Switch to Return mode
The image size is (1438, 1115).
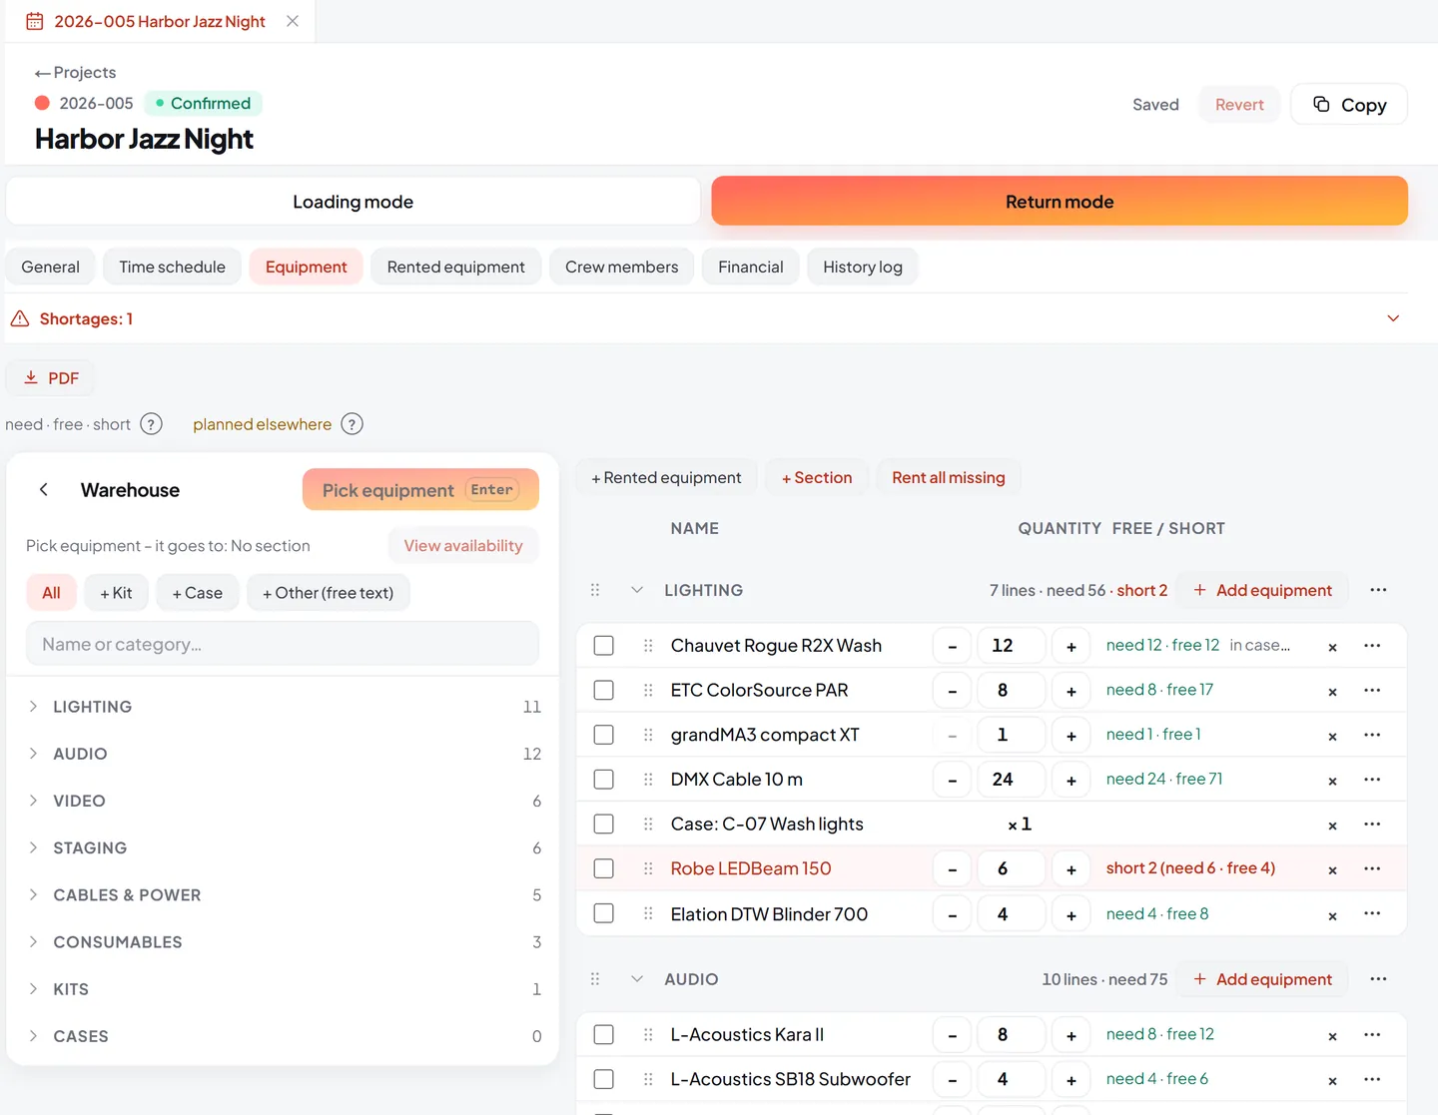coord(1060,202)
